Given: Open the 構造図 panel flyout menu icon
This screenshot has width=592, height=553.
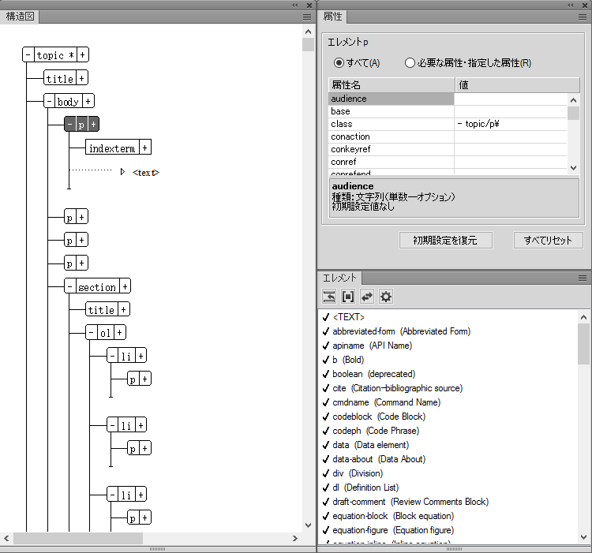Looking at the screenshot, I should coord(307,17).
